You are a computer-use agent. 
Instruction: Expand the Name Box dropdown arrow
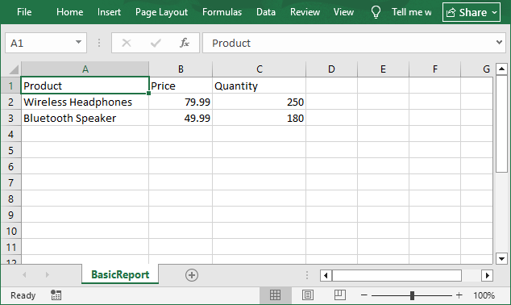tap(78, 43)
